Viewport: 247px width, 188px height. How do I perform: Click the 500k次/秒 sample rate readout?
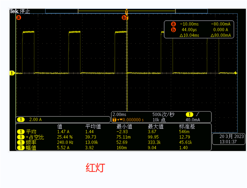pos(163,114)
